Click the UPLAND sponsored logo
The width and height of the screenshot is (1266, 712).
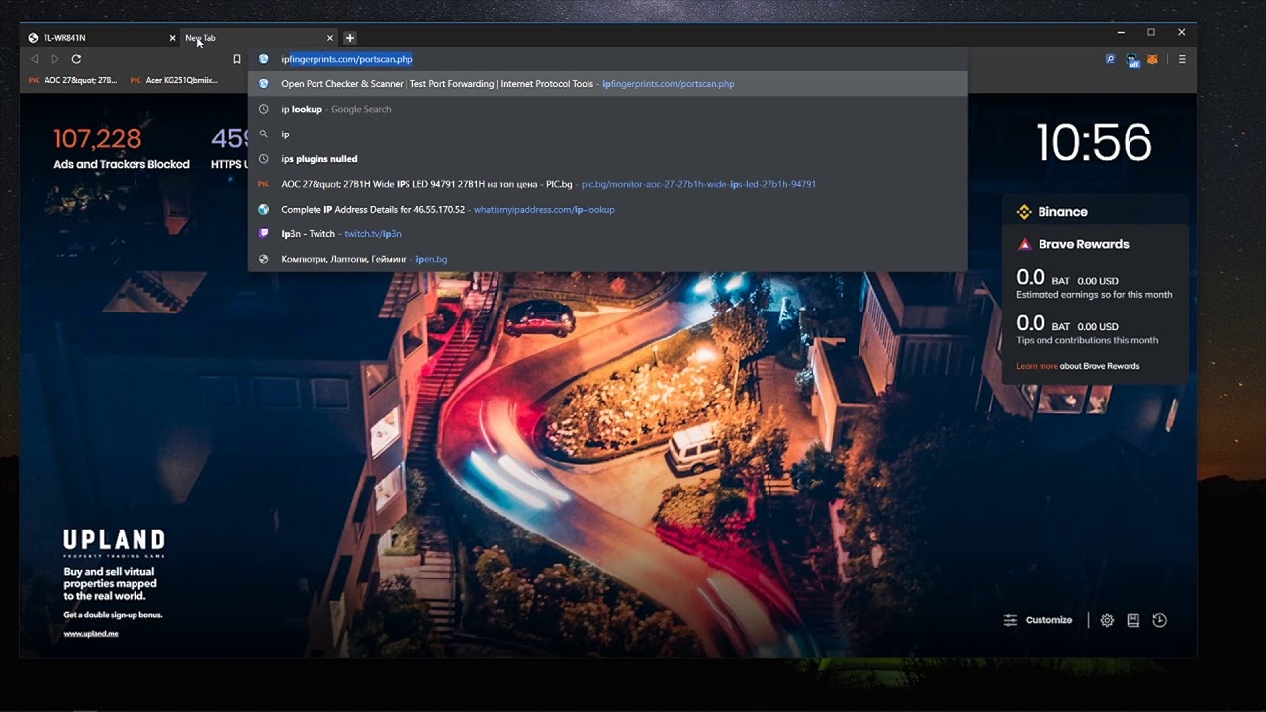coord(114,542)
